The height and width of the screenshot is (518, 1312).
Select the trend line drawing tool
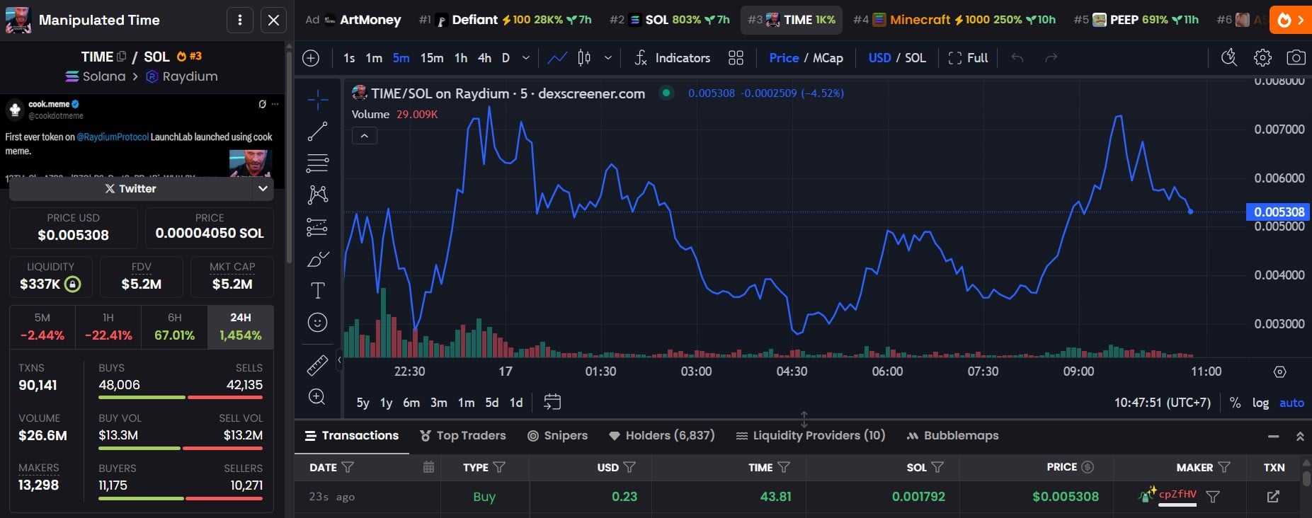317,131
